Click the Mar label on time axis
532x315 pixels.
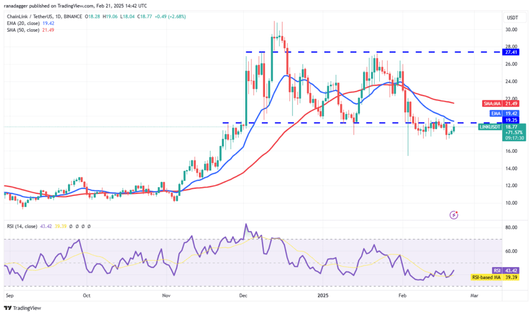474,295
